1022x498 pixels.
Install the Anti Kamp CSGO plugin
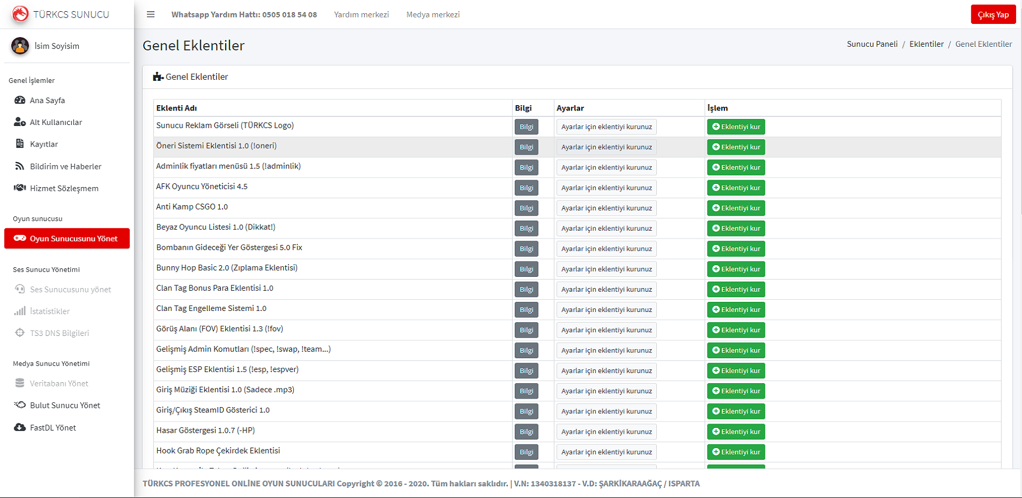(x=736, y=208)
